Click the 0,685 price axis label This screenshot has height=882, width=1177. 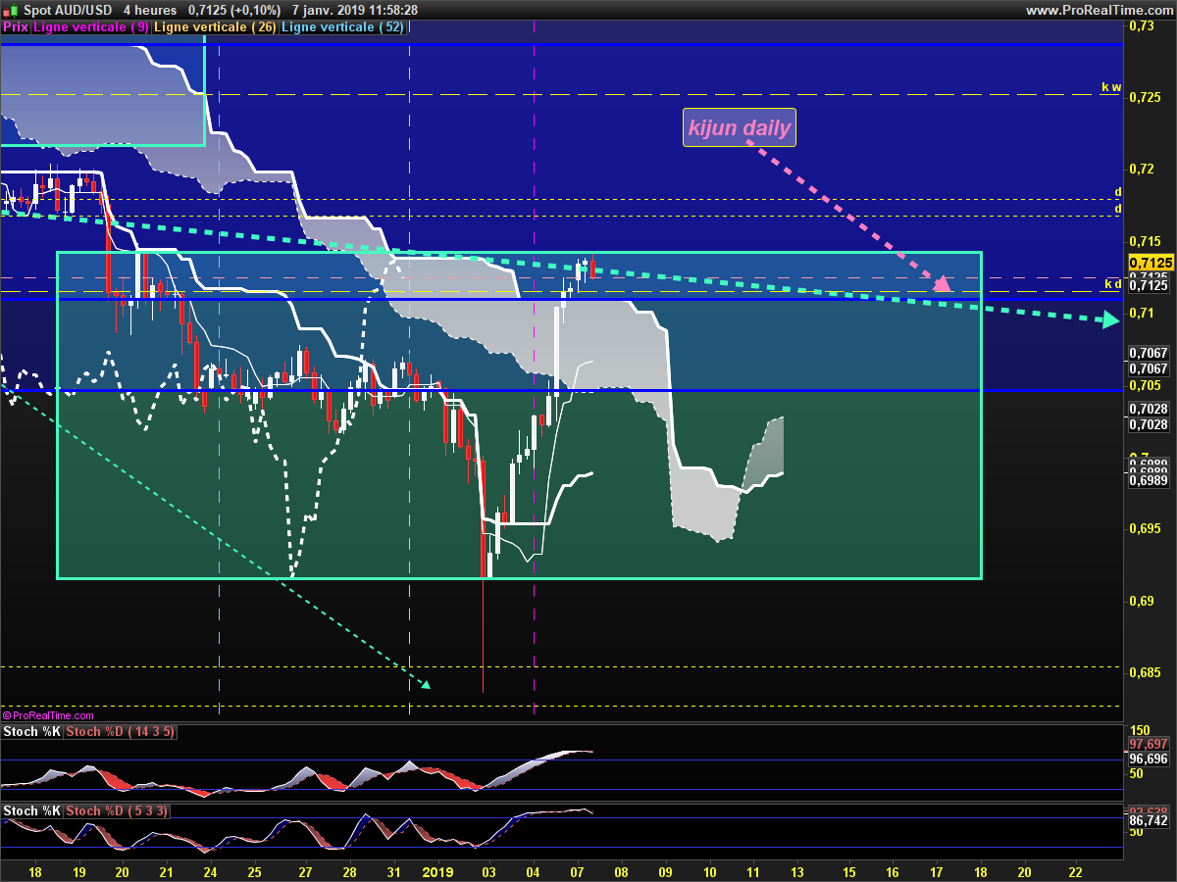(1145, 672)
